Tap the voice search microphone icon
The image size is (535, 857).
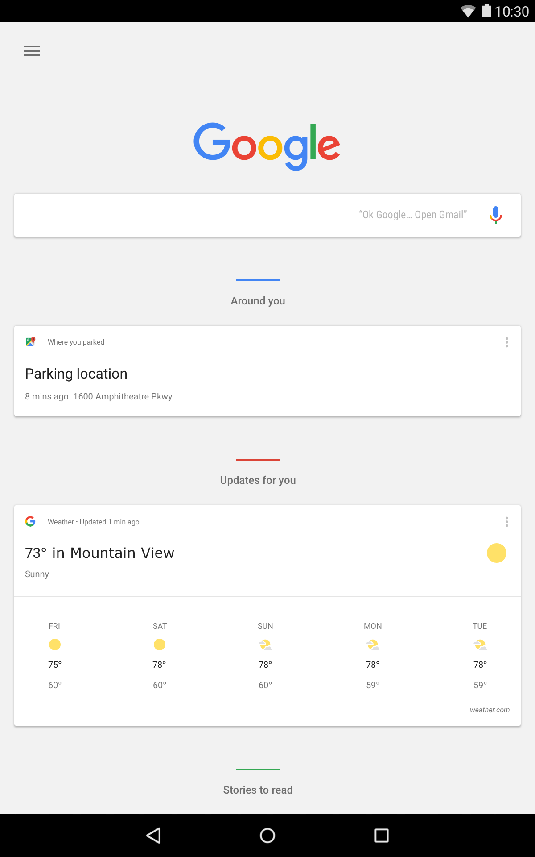(x=495, y=214)
